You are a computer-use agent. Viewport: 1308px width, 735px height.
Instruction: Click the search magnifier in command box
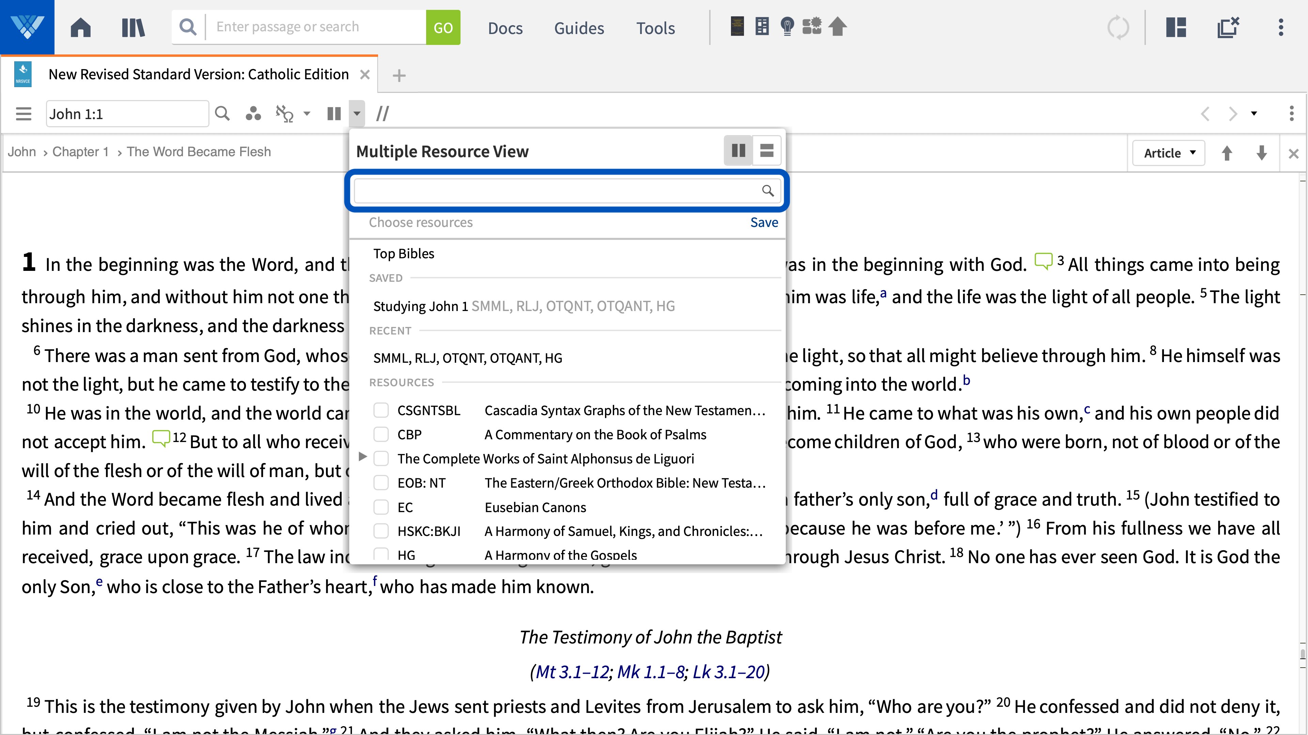coord(188,27)
